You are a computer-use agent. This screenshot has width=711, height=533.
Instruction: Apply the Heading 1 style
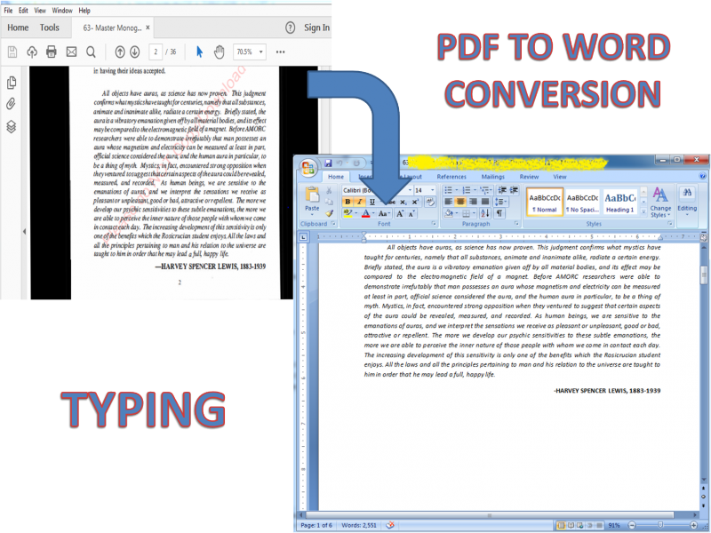coord(619,202)
